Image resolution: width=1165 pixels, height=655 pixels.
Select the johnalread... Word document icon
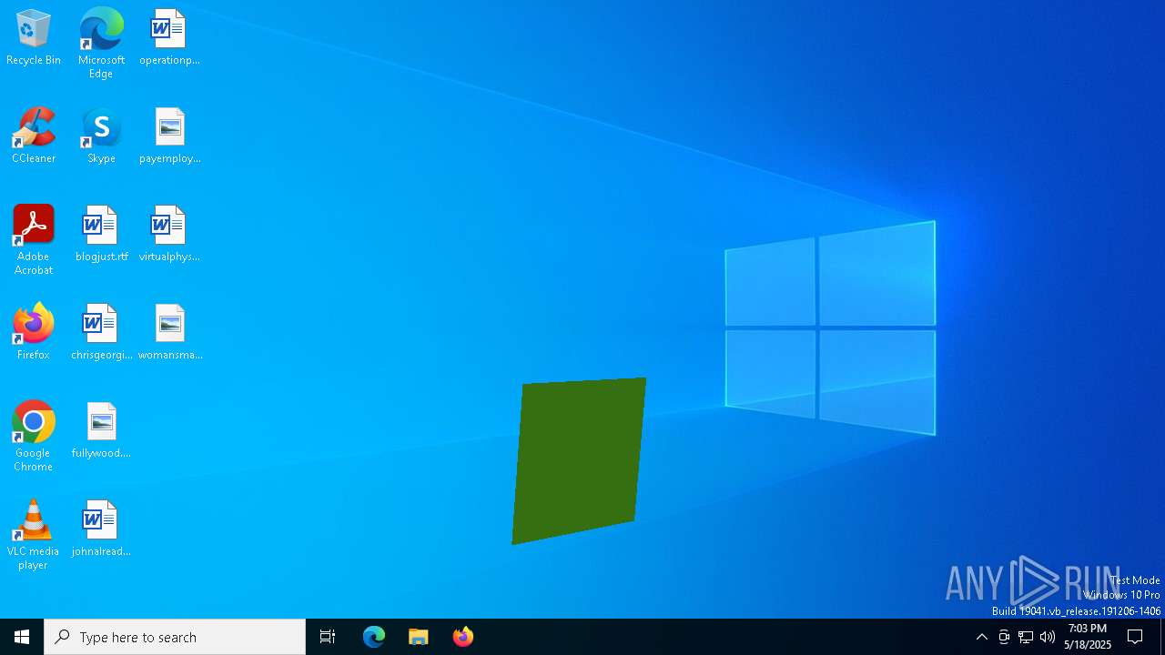101,529
